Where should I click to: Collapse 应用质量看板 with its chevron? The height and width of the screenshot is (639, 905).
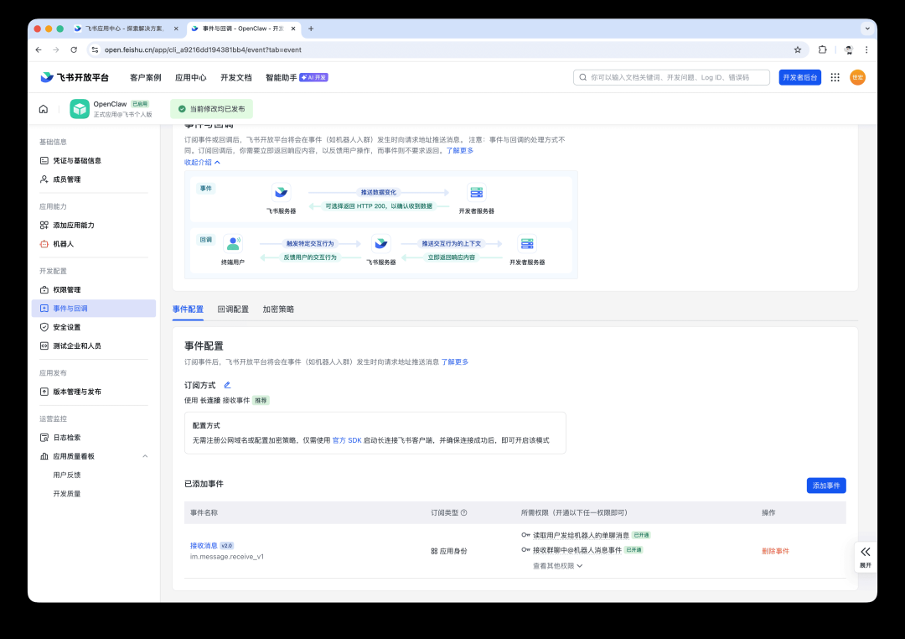coord(145,456)
